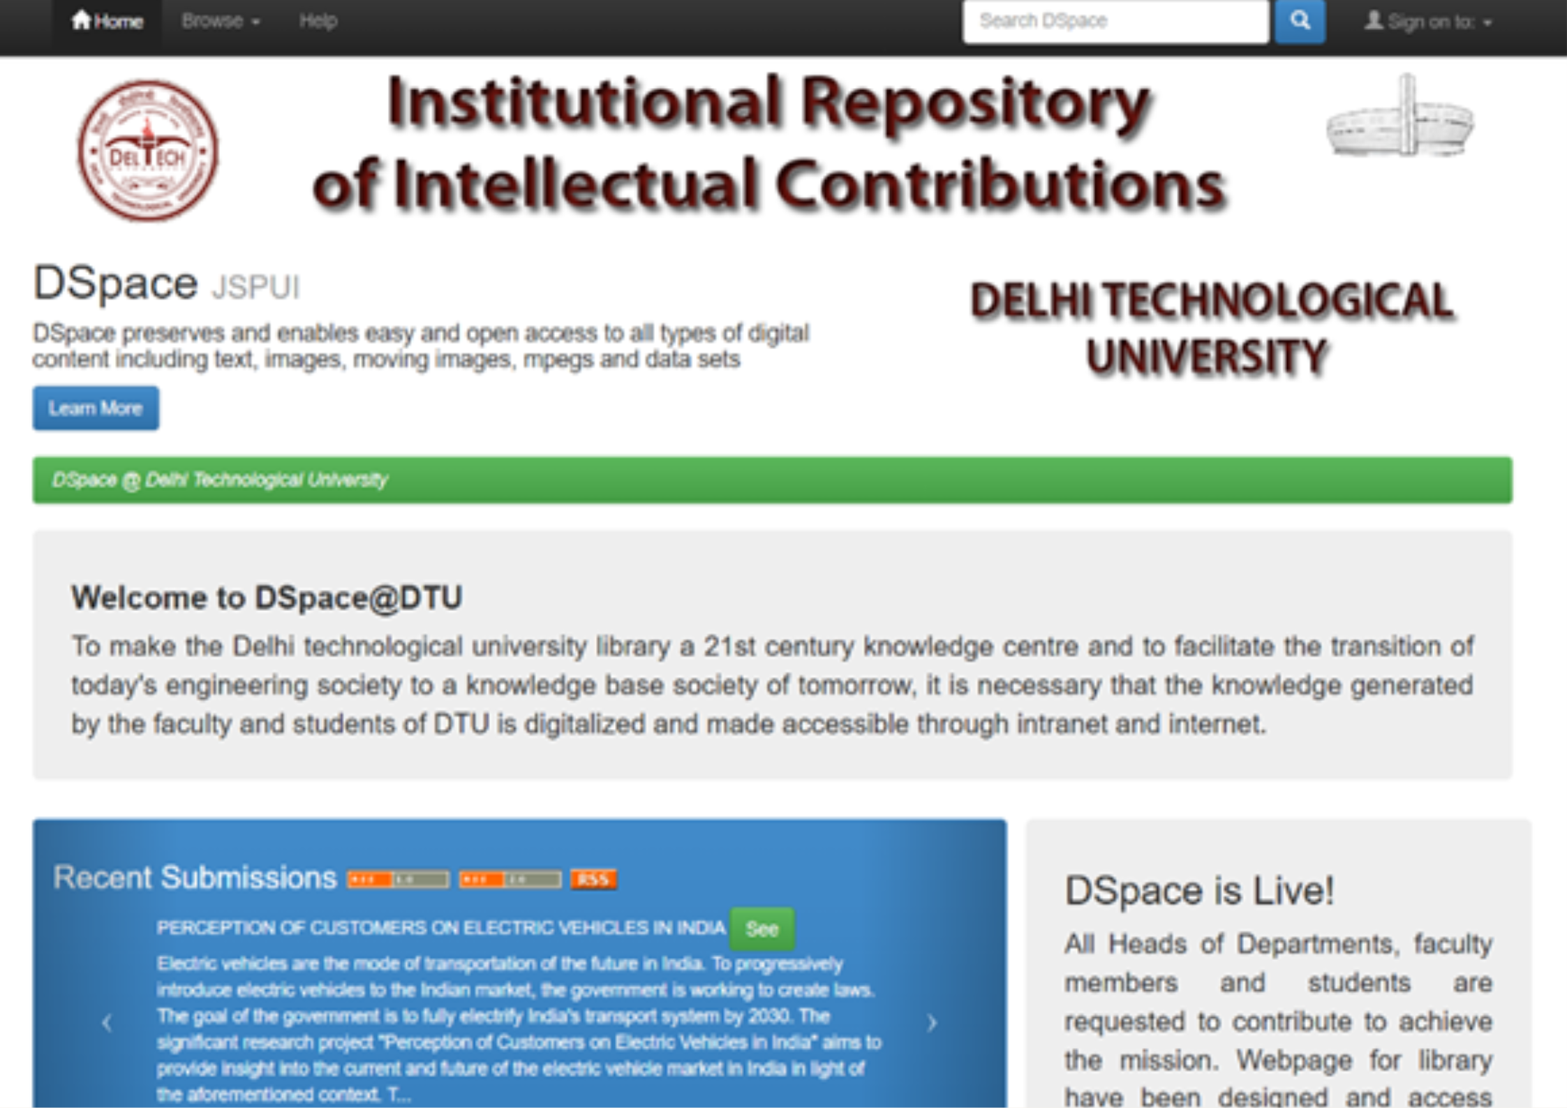Open Perception of Customers on Electric Vehicles title

click(x=441, y=928)
